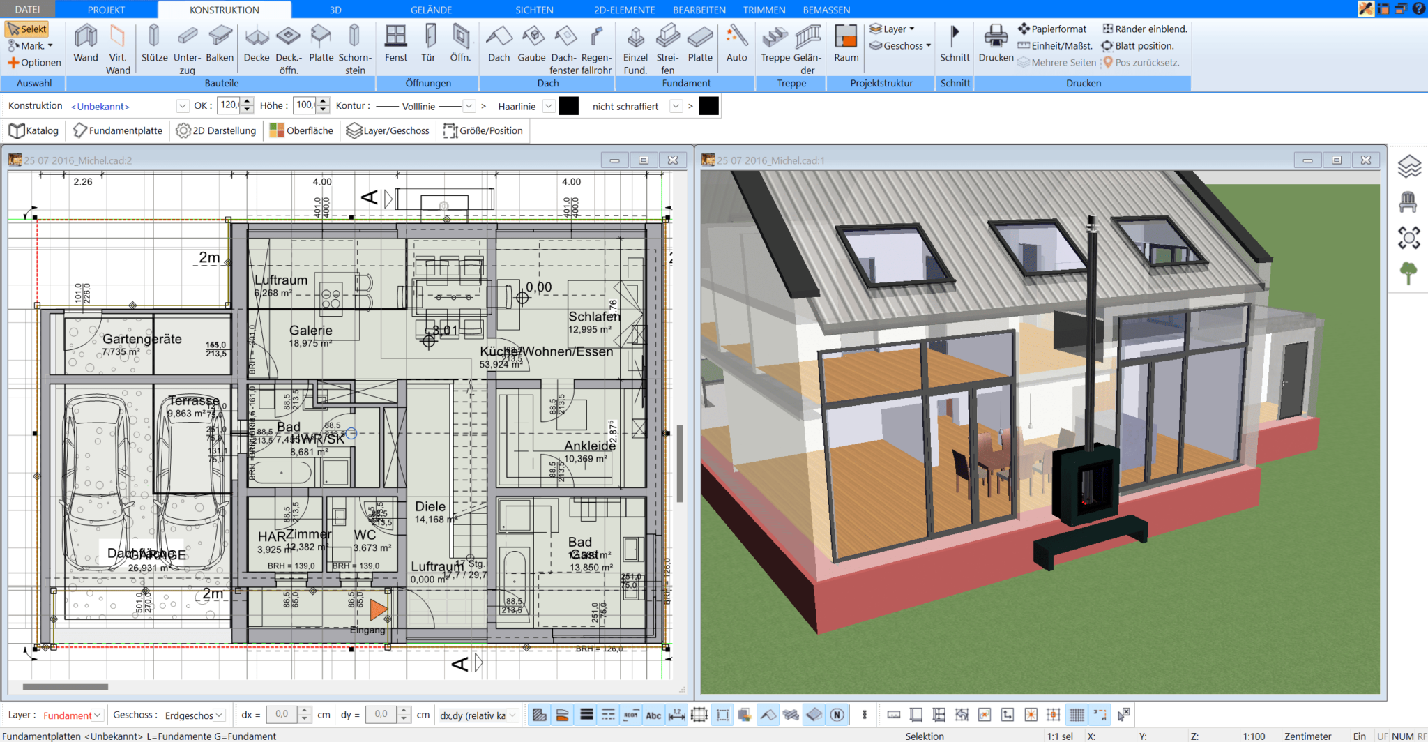Expand the Kontur Volllinie line style dropdown
Screen dimensions: 1428x742
[469, 106]
